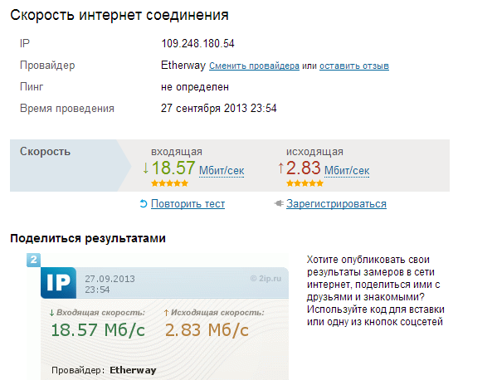Screen dimensions: 497x380
Task: Click the 18.57 Мб/с value in share widget
Action: coord(98,330)
